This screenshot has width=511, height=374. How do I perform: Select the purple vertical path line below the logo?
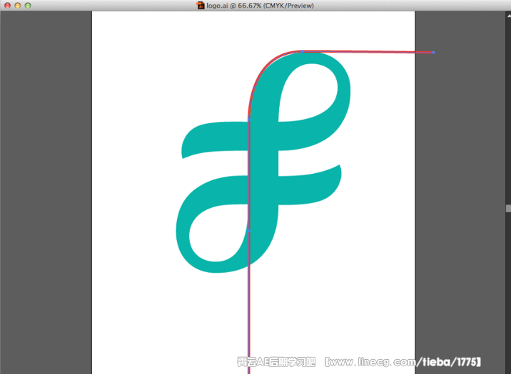click(x=248, y=321)
